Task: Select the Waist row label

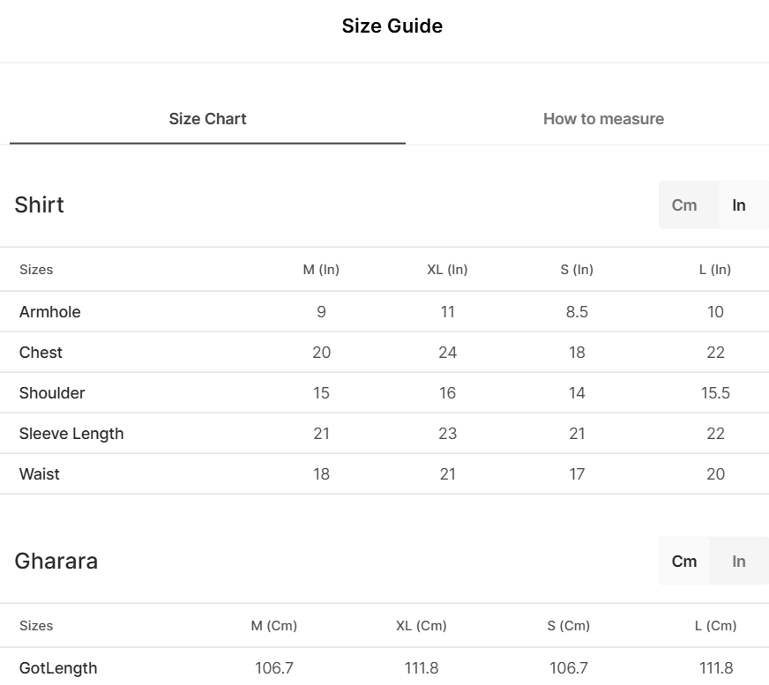Action: tap(40, 474)
